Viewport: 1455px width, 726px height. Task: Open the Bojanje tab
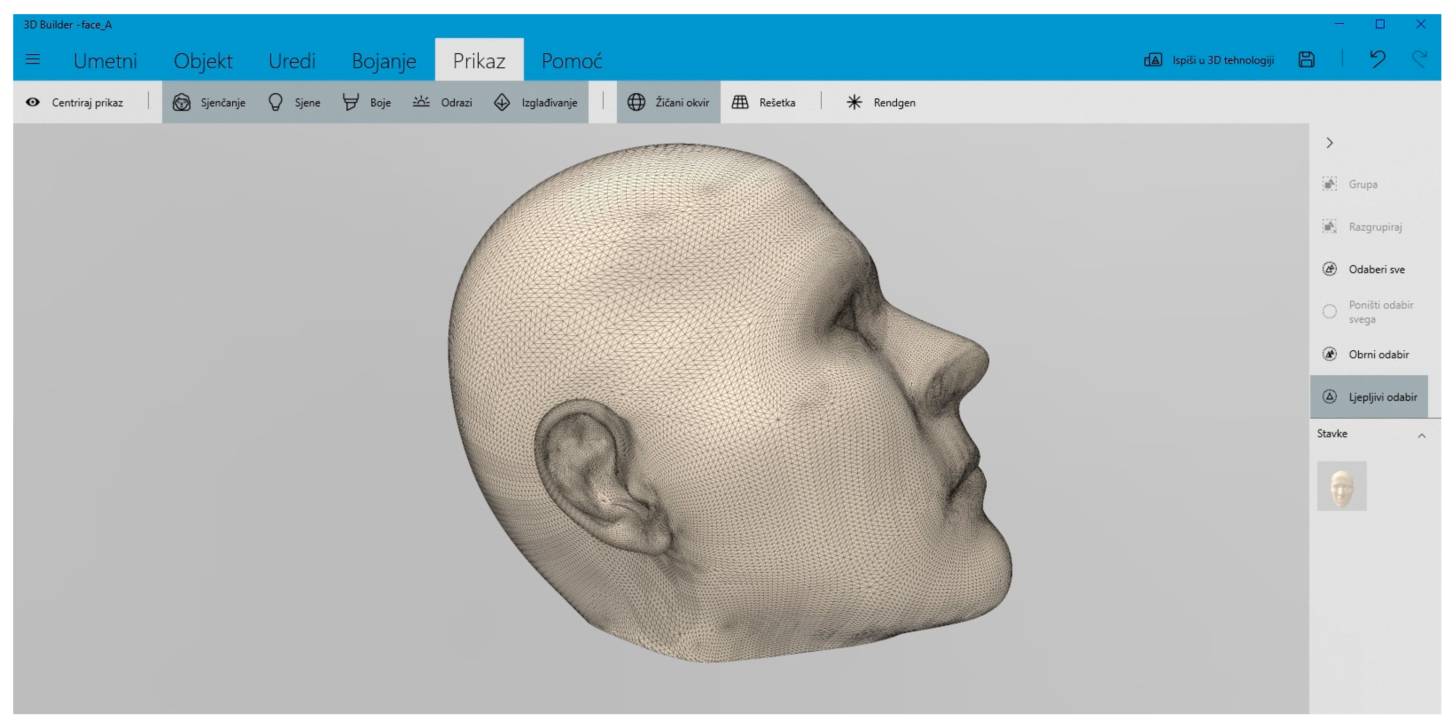tap(384, 60)
